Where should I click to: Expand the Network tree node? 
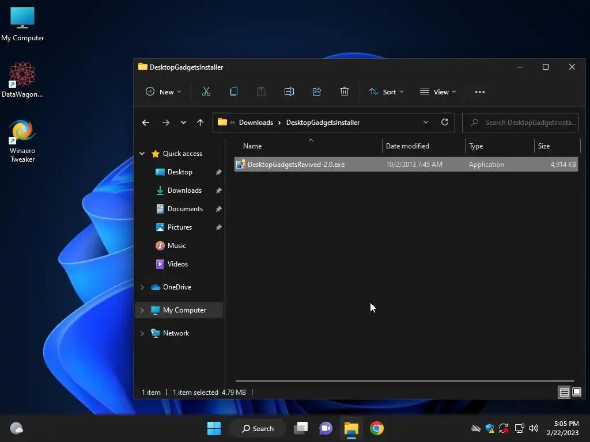tap(142, 333)
